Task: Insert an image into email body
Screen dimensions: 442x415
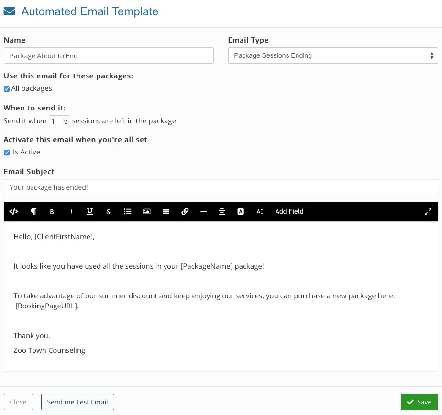Action: tap(146, 212)
